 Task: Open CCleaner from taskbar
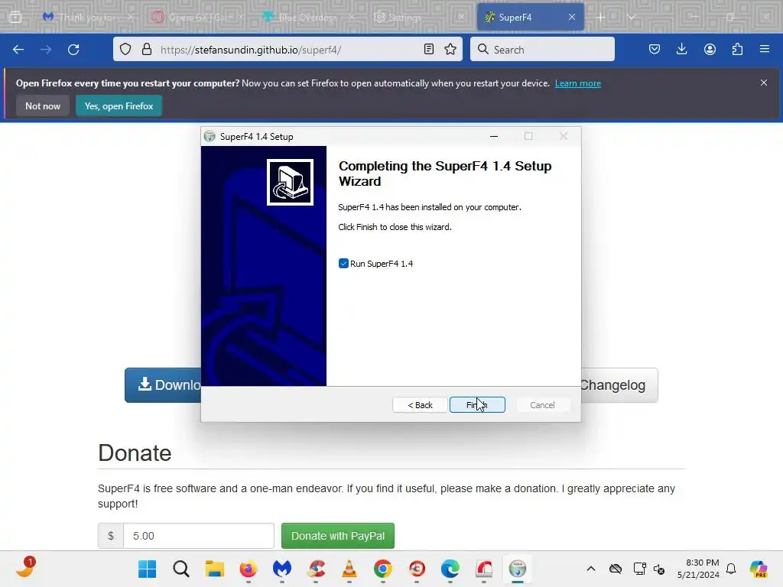tap(316, 569)
